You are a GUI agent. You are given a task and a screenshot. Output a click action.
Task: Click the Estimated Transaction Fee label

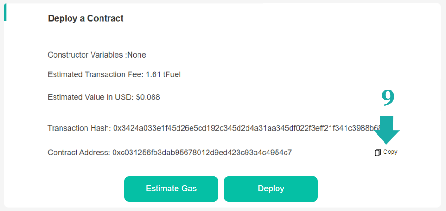pos(96,75)
